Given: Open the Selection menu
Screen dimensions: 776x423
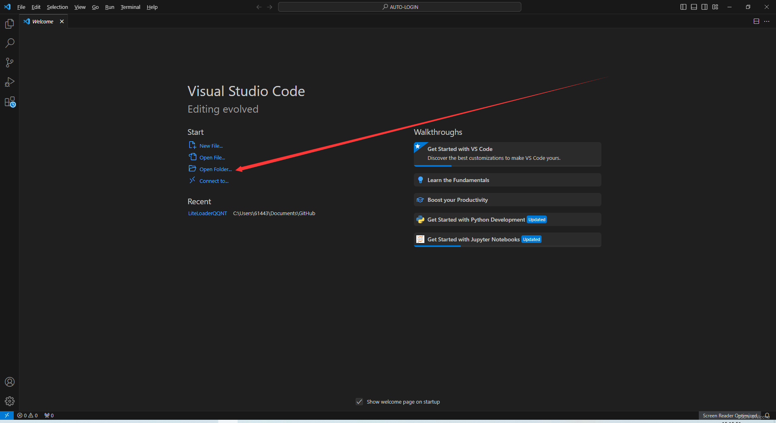Looking at the screenshot, I should point(57,7).
